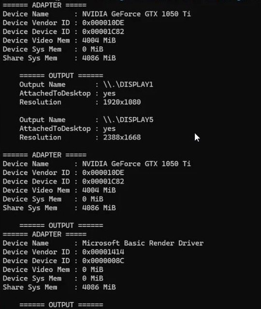Click the second NVIDIA GeForce GTX 1050 Ti name
This screenshot has width=261, height=309.
click(x=136, y=164)
